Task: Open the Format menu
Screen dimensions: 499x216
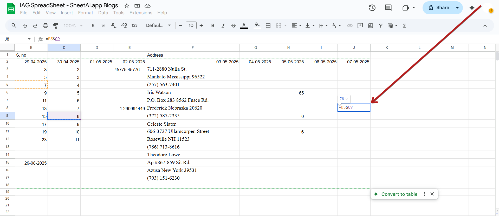Action: tap(86, 13)
